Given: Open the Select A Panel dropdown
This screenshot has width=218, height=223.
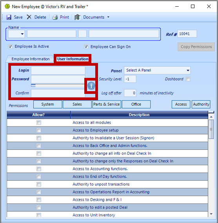Looking at the screenshot, I should [x=157, y=70].
